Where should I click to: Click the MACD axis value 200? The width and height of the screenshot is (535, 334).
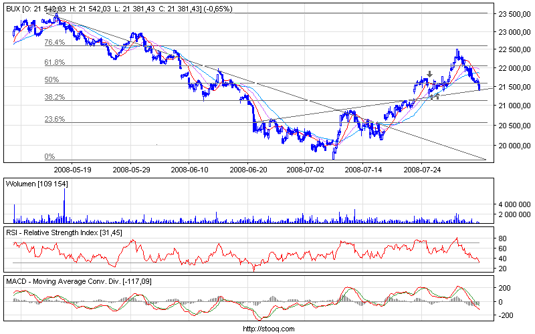pos(505,288)
